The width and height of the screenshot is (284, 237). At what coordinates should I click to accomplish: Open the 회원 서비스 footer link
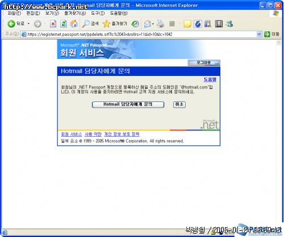[72, 134]
